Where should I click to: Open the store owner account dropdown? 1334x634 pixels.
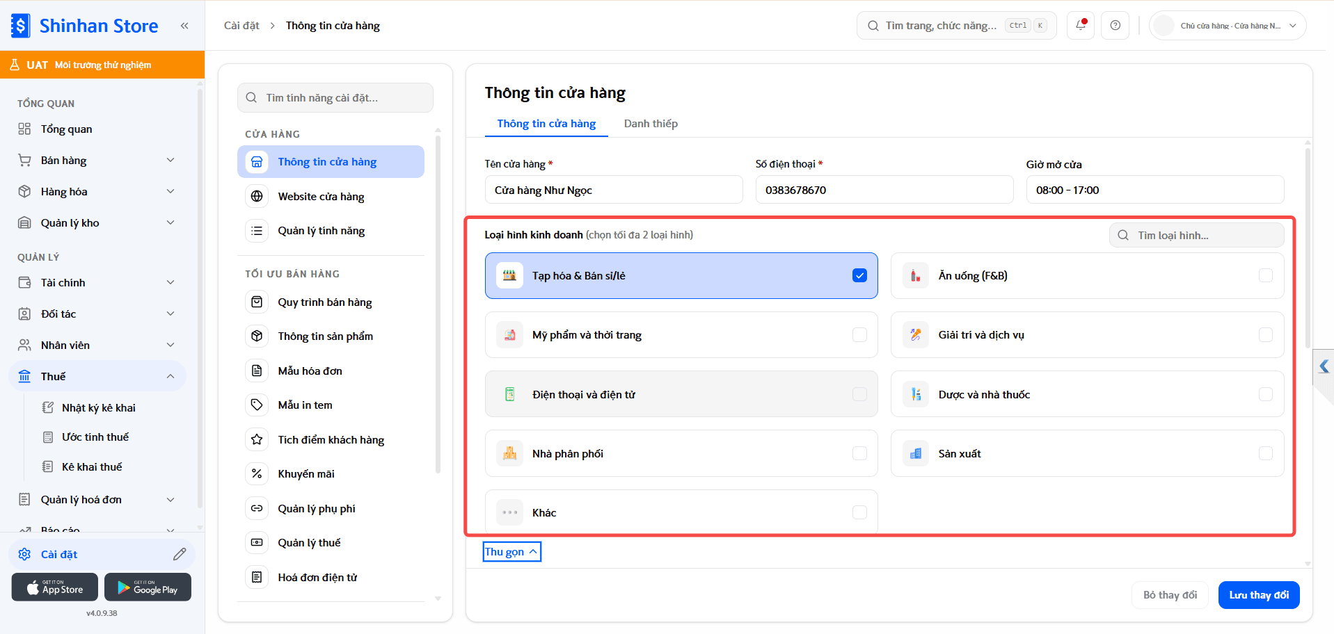tap(1228, 26)
